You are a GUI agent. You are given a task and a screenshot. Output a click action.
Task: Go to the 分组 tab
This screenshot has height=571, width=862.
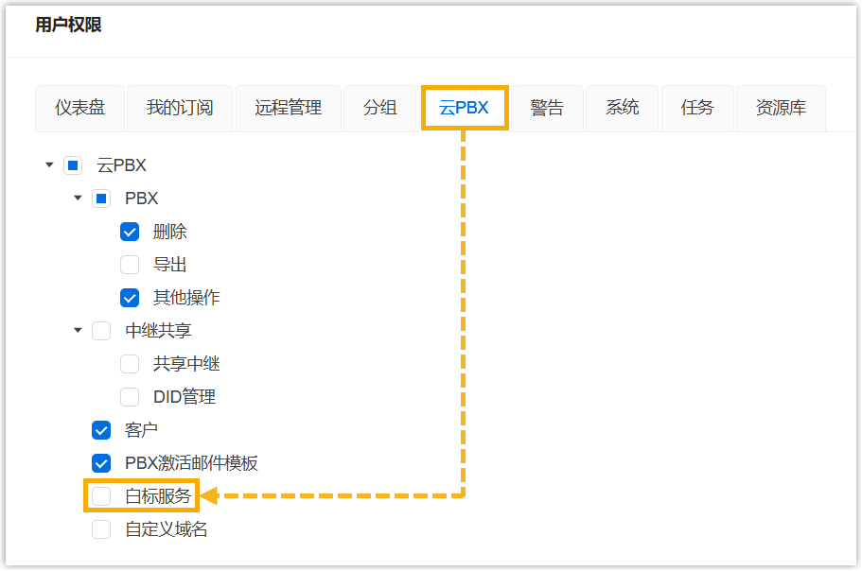click(379, 108)
